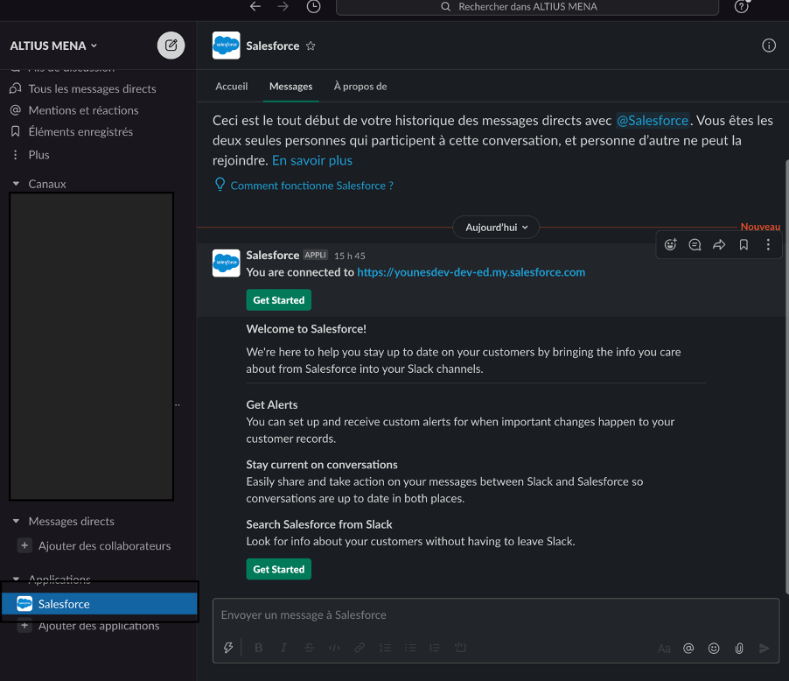Viewport: 789px width, 681px height.
Task: Collapse the Canaux section
Action: tap(16, 184)
